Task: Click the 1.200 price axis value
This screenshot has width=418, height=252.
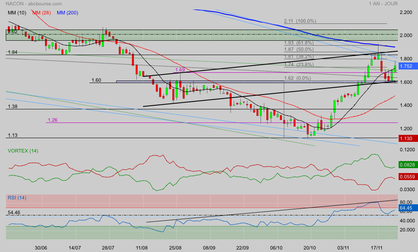Action: click(x=406, y=129)
